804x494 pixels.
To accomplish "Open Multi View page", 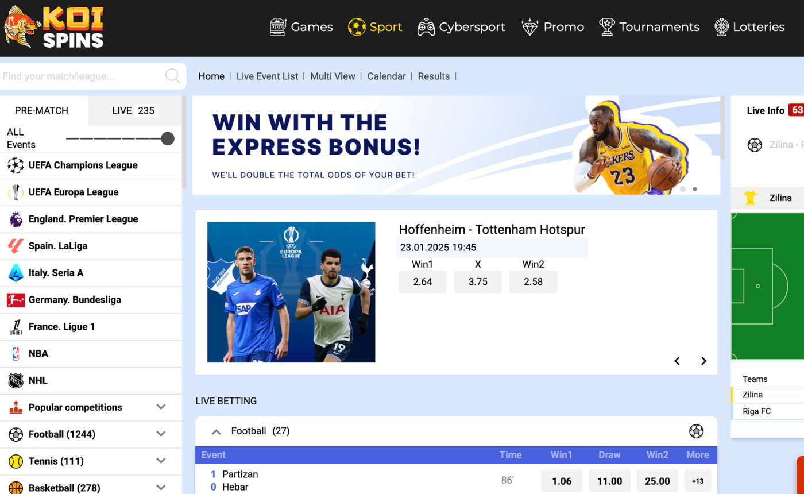I will (333, 76).
